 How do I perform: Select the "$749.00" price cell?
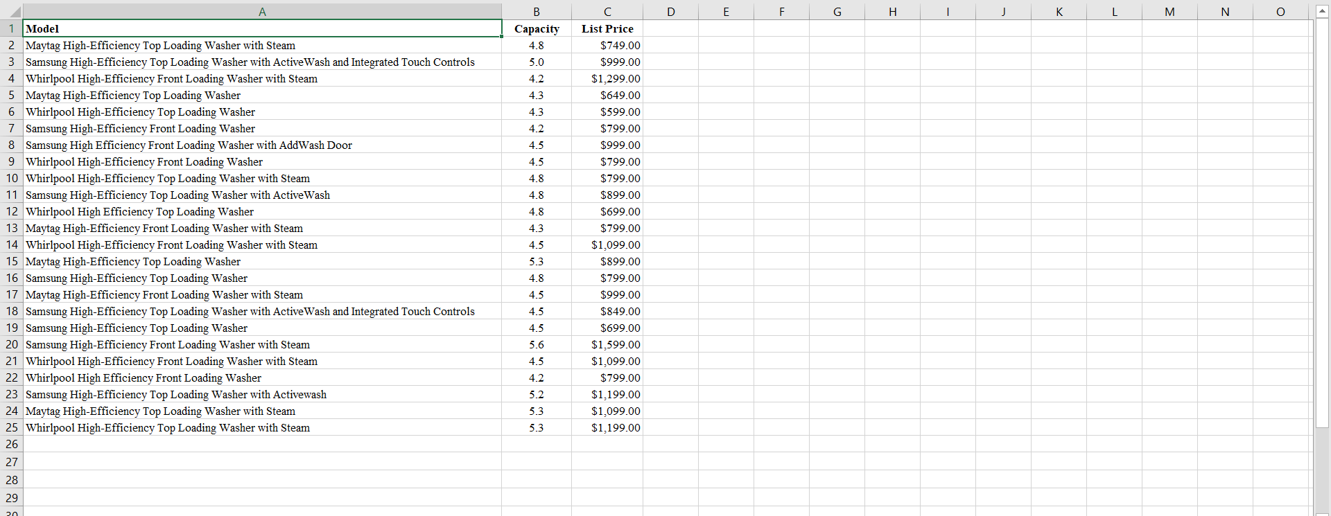pos(607,45)
